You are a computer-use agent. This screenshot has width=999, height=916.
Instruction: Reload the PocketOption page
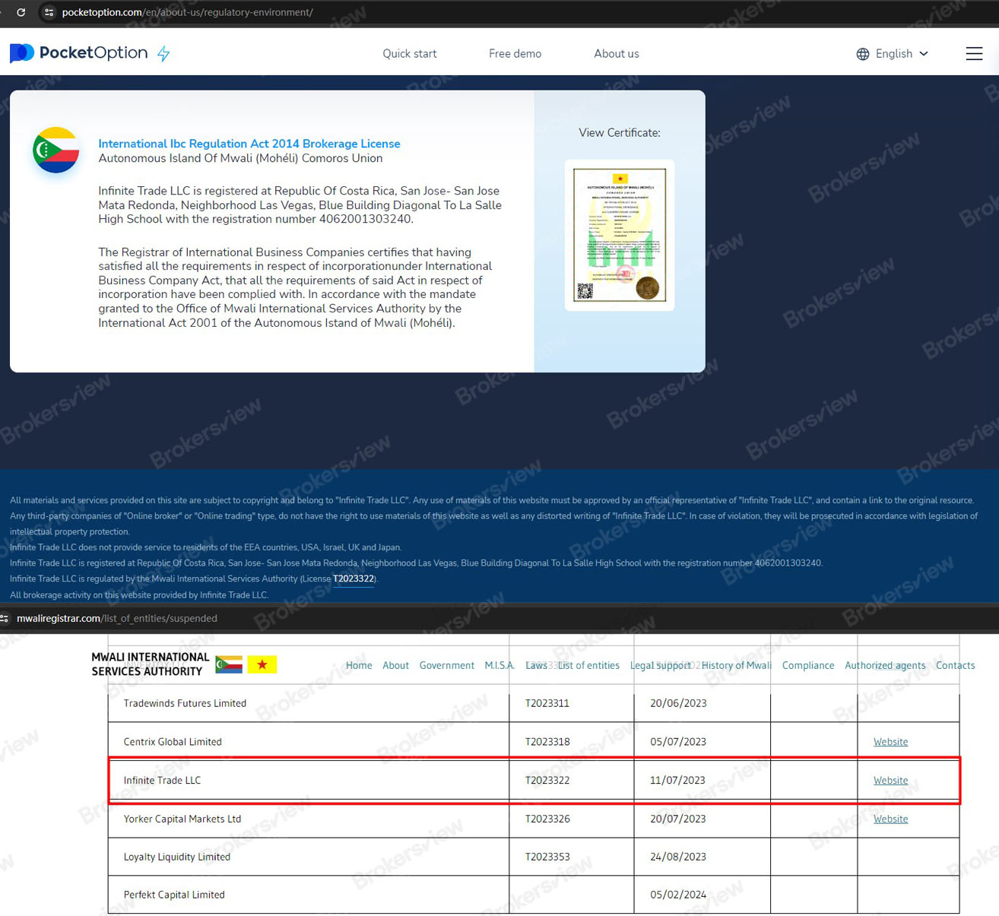[21, 12]
